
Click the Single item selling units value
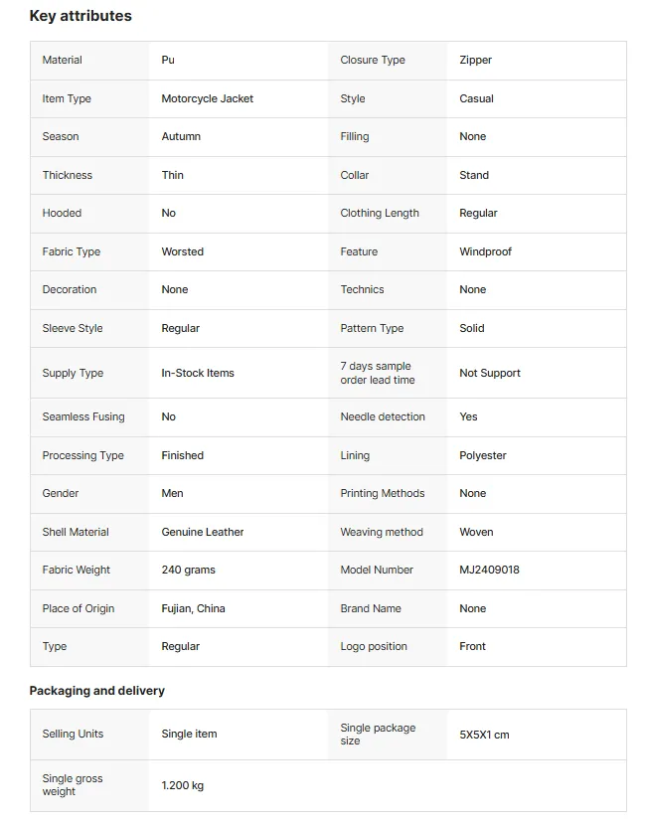(x=189, y=735)
